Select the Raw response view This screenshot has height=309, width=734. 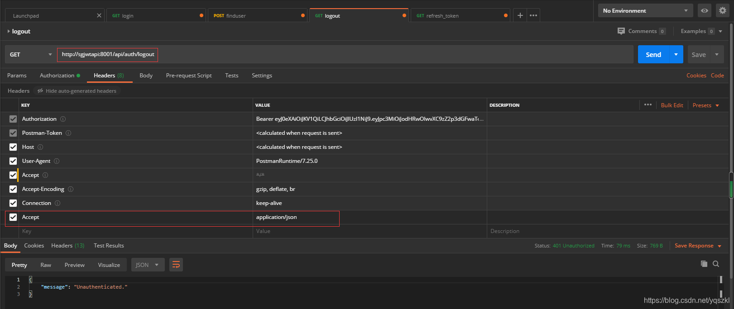[46, 265]
